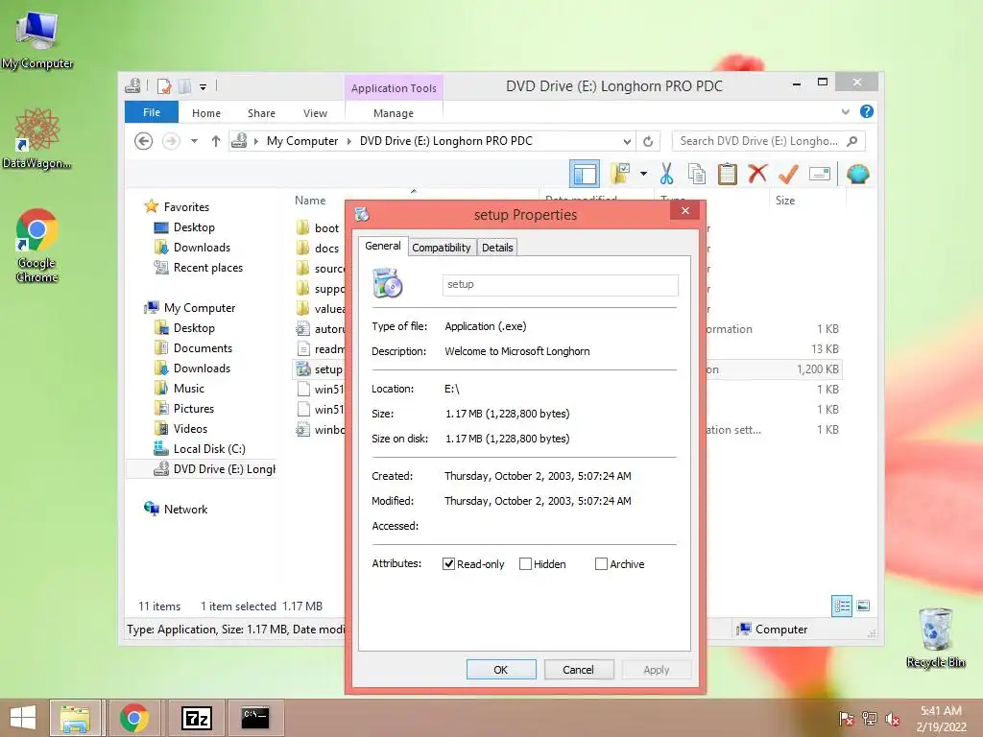Screen dimensions: 983x737
Task: Open 7-Zip from the taskbar
Action: coord(196,718)
